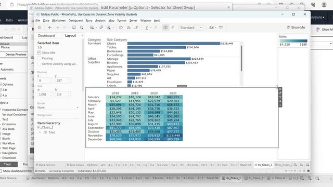Open the Data Source tab
The width and height of the screenshot is (333, 187).
coord(45,165)
